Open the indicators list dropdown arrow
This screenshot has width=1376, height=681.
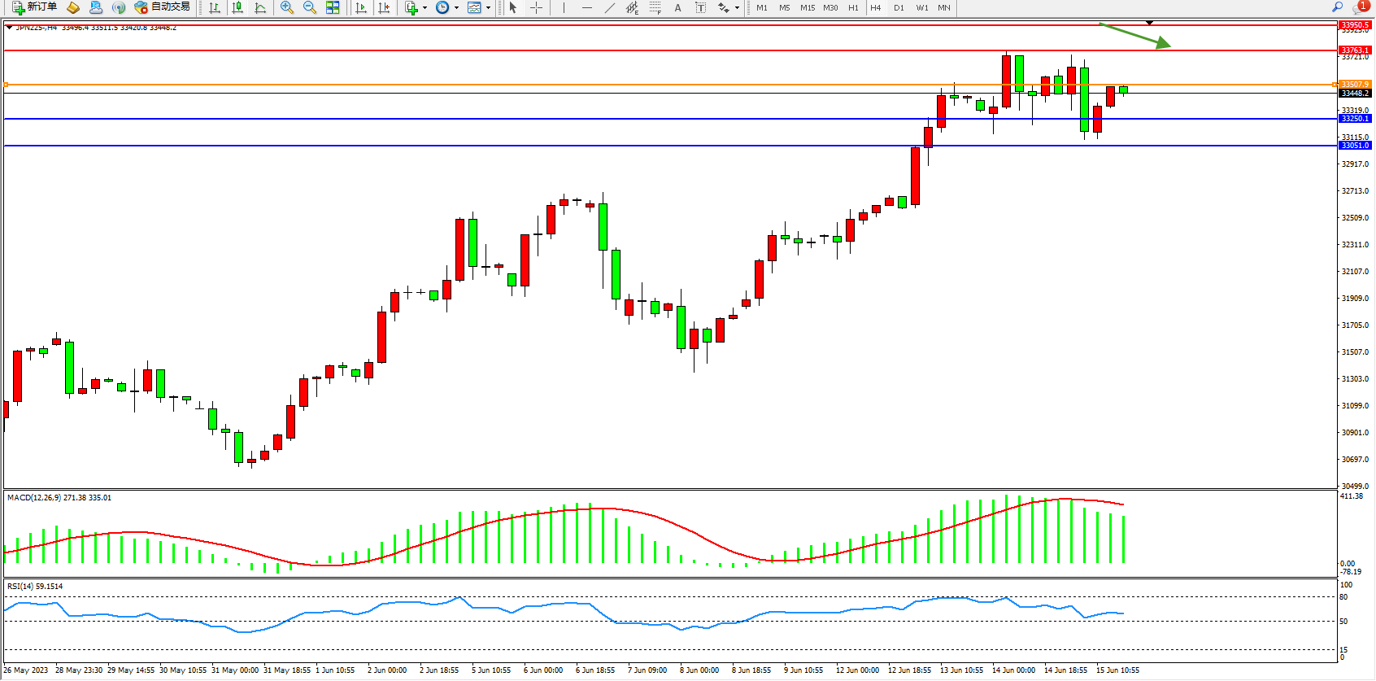[425, 8]
